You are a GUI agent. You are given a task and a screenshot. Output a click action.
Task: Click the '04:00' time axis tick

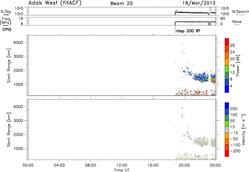tap(59, 165)
